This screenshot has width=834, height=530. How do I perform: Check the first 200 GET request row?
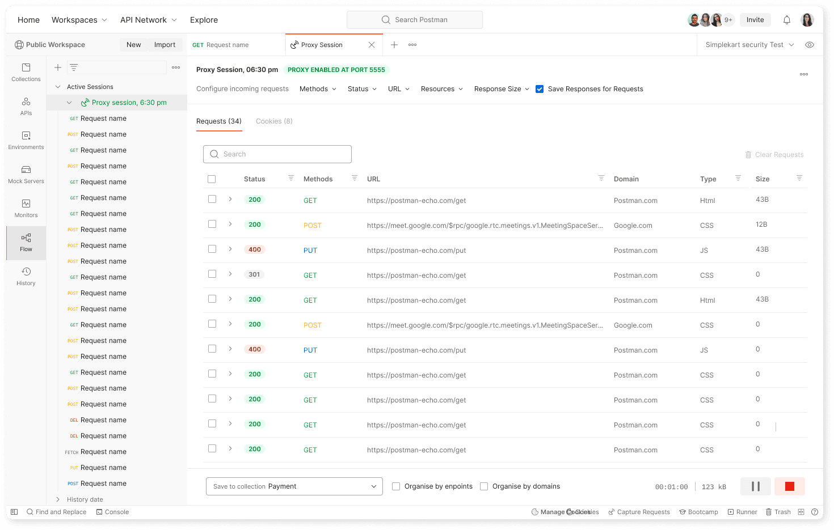pos(212,199)
